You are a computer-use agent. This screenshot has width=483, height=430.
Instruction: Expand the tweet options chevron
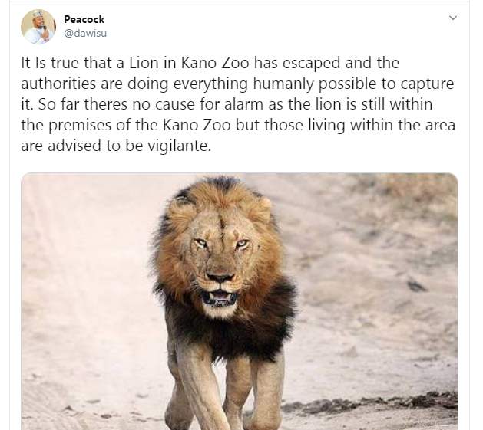pos(452,18)
